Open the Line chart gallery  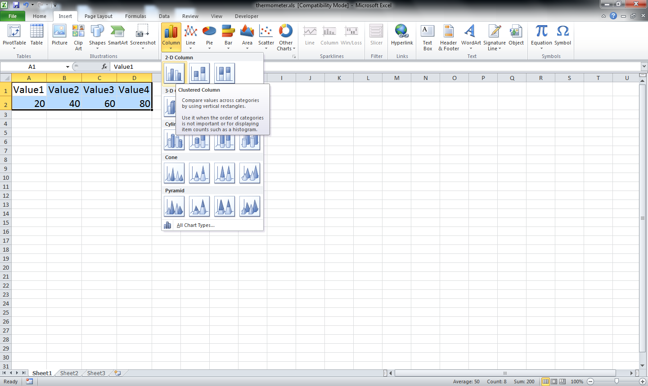(x=191, y=37)
